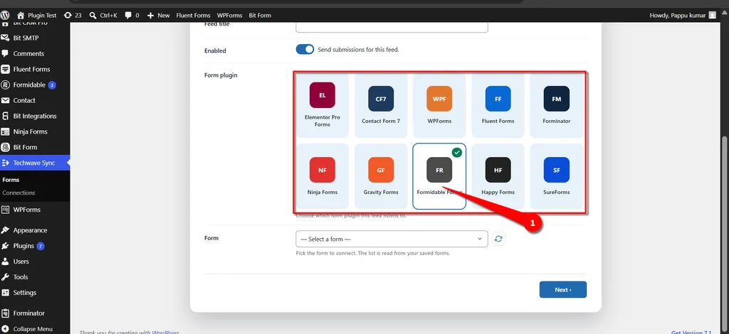Choose the Contact Form 7 plugin card
The height and width of the screenshot is (334, 729).
[x=381, y=106]
